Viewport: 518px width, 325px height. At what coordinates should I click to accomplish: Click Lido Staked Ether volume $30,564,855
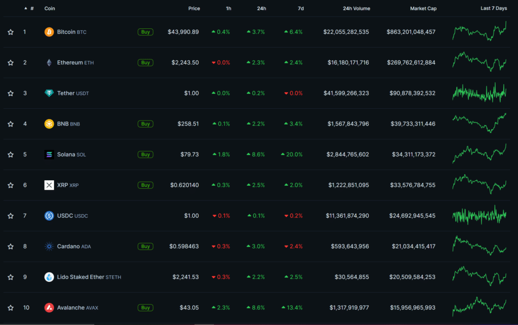(x=352, y=277)
